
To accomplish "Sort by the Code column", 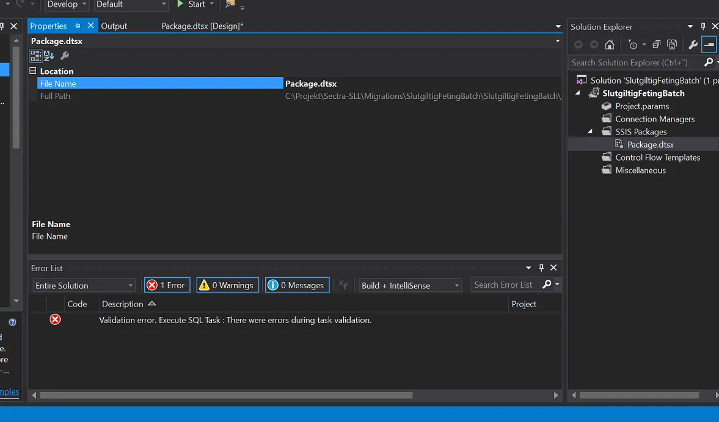I will coord(77,304).
